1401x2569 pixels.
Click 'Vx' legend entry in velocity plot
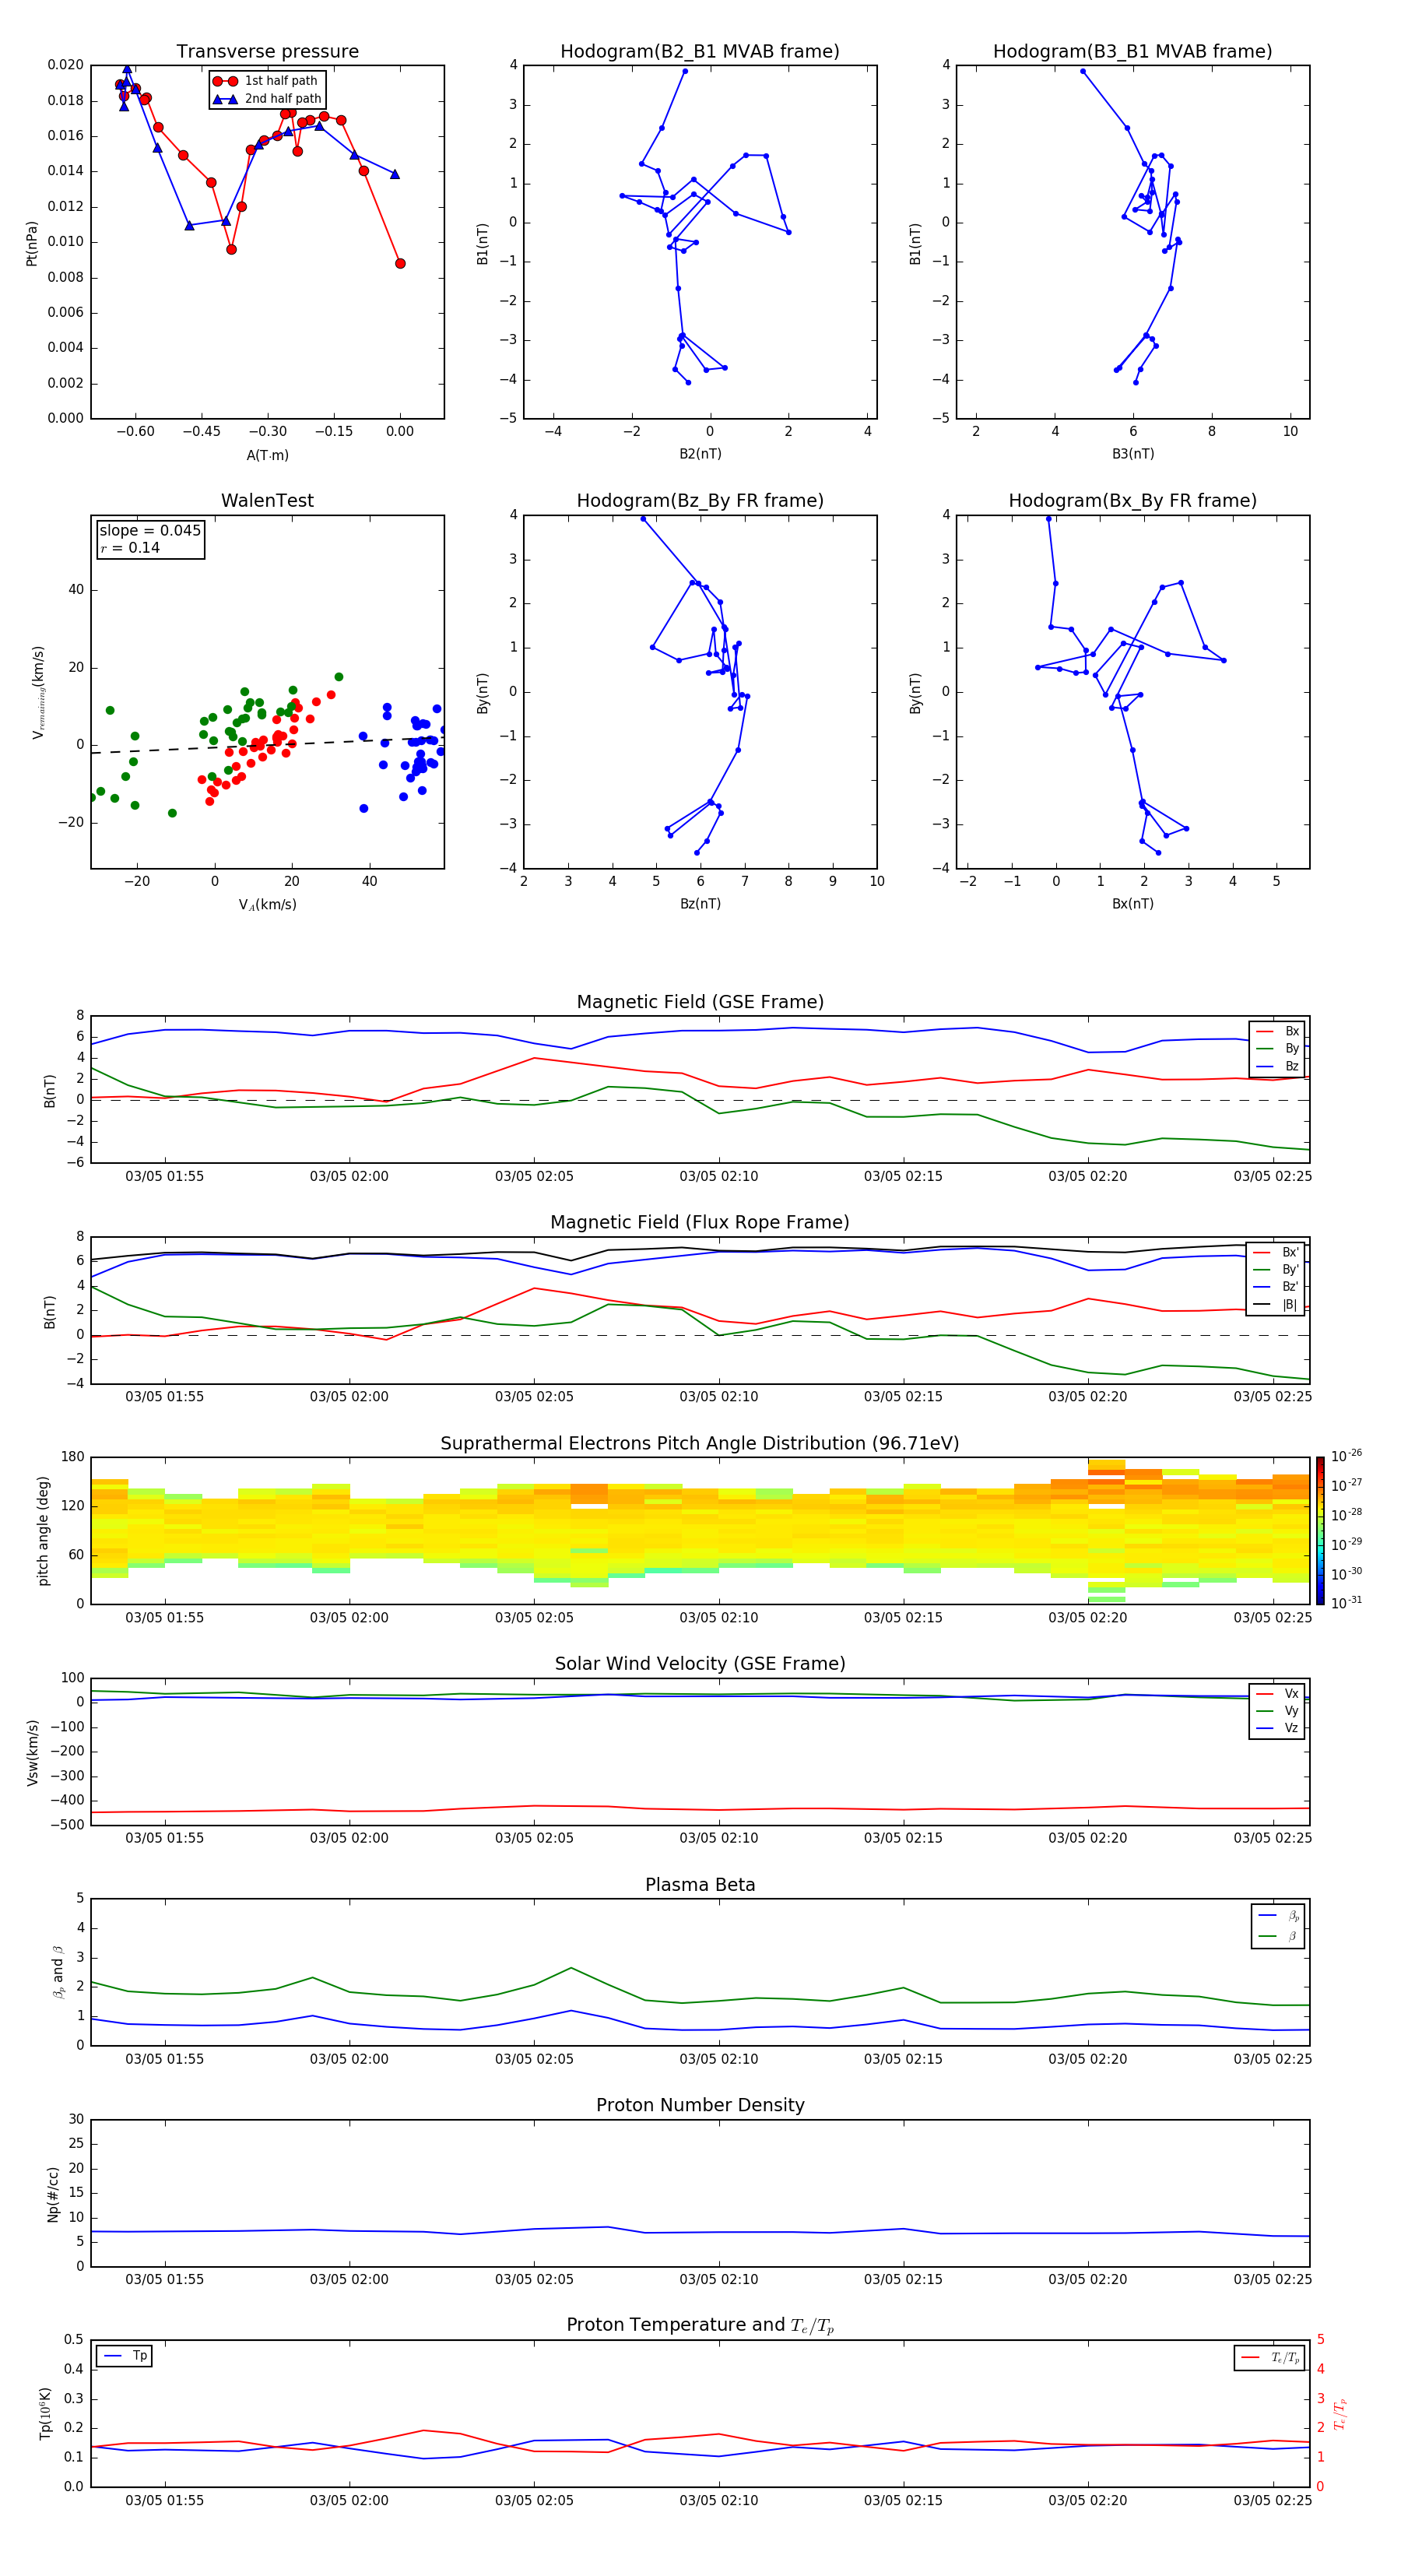pyautogui.click(x=1277, y=1695)
